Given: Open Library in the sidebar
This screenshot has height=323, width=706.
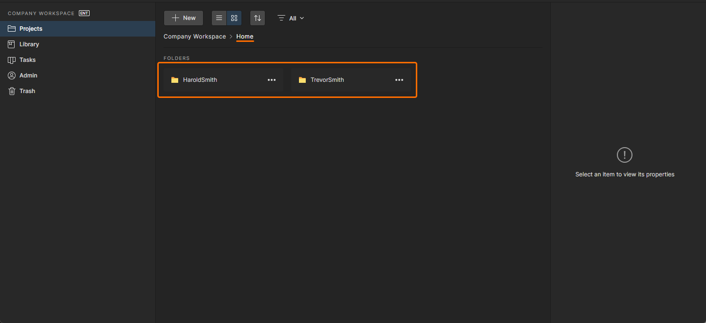Looking at the screenshot, I should click(x=78, y=44).
